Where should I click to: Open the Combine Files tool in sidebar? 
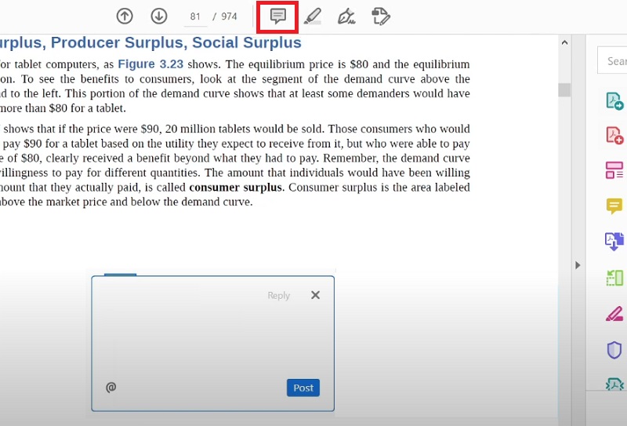point(614,241)
